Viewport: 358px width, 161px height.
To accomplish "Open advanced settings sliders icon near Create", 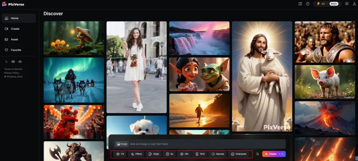I will 258,154.
